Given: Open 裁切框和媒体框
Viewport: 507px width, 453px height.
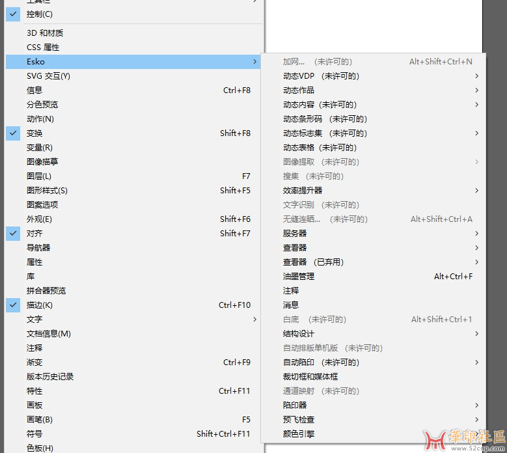Looking at the screenshot, I should click(x=374, y=377).
